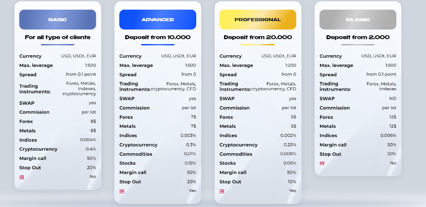426x207 pixels.
Task: Choose the PROFESSIONAL account button
Action: tap(258, 20)
